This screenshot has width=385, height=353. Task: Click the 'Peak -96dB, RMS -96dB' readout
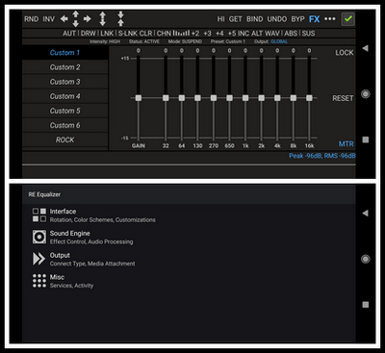322,156
